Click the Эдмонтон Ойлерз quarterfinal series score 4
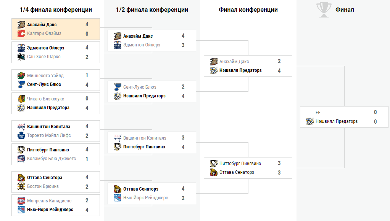This screenshot has height=221, width=390. 87,48
